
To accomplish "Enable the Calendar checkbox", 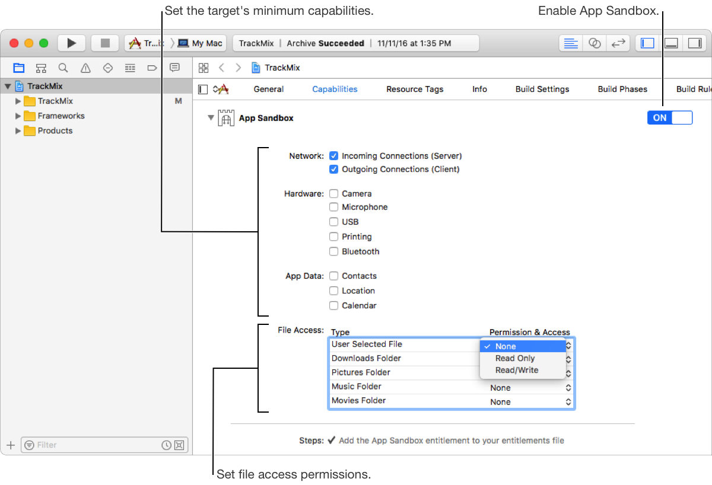I will pos(334,305).
